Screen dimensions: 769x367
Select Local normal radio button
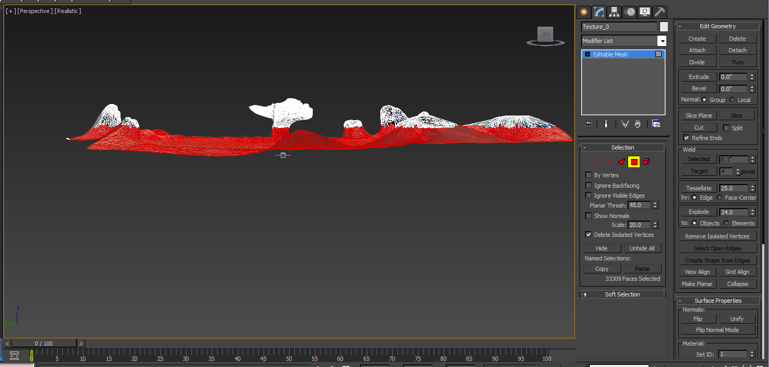(732, 100)
